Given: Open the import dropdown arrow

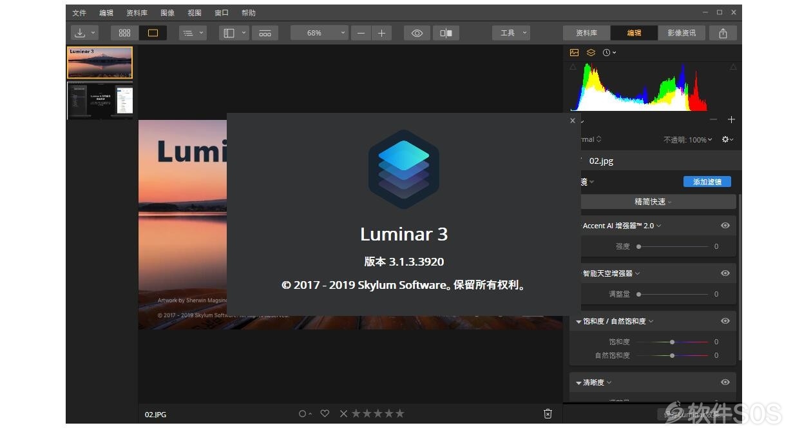Looking at the screenshot, I should click(93, 33).
